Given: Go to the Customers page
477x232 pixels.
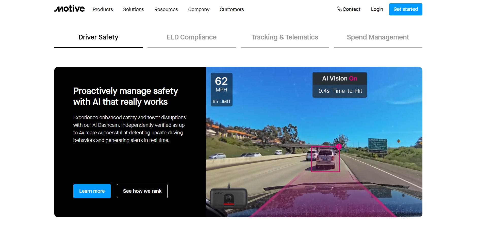Looking at the screenshot, I should coord(232,9).
